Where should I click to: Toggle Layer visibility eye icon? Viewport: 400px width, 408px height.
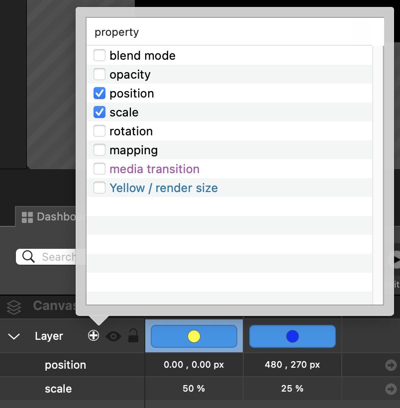(x=113, y=336)
